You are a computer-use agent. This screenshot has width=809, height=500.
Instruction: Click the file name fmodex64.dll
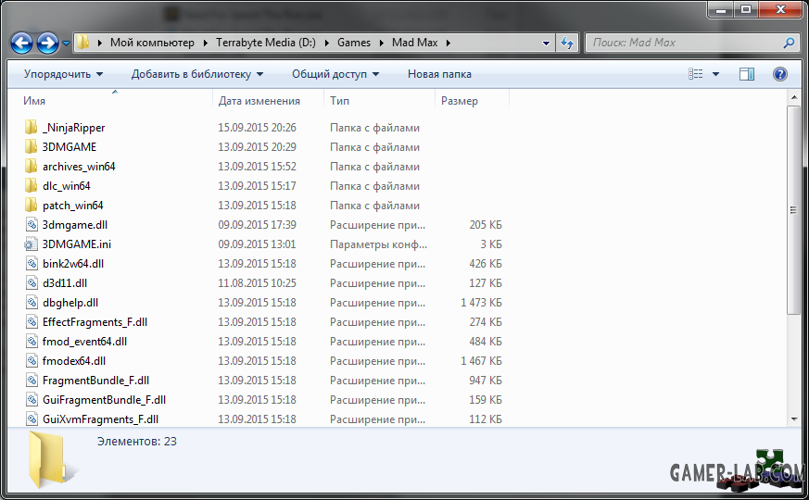(x=74, y=361)
